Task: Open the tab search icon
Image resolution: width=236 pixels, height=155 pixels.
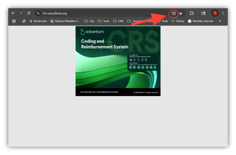Action: (x=203, y=13)
